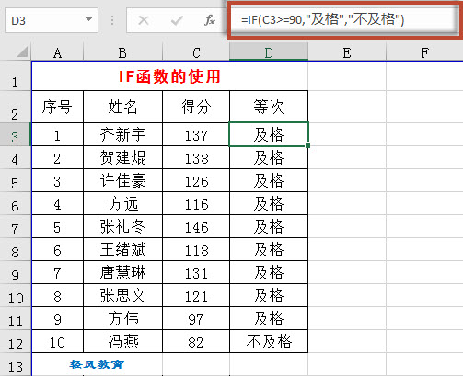Screen dimensions: 463x376
Task: Select row 1 header
Action: pyautogui.click(x=16, y=76)
